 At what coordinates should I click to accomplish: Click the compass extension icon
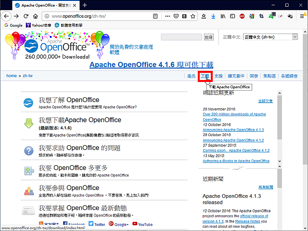[x=281, y=16]
